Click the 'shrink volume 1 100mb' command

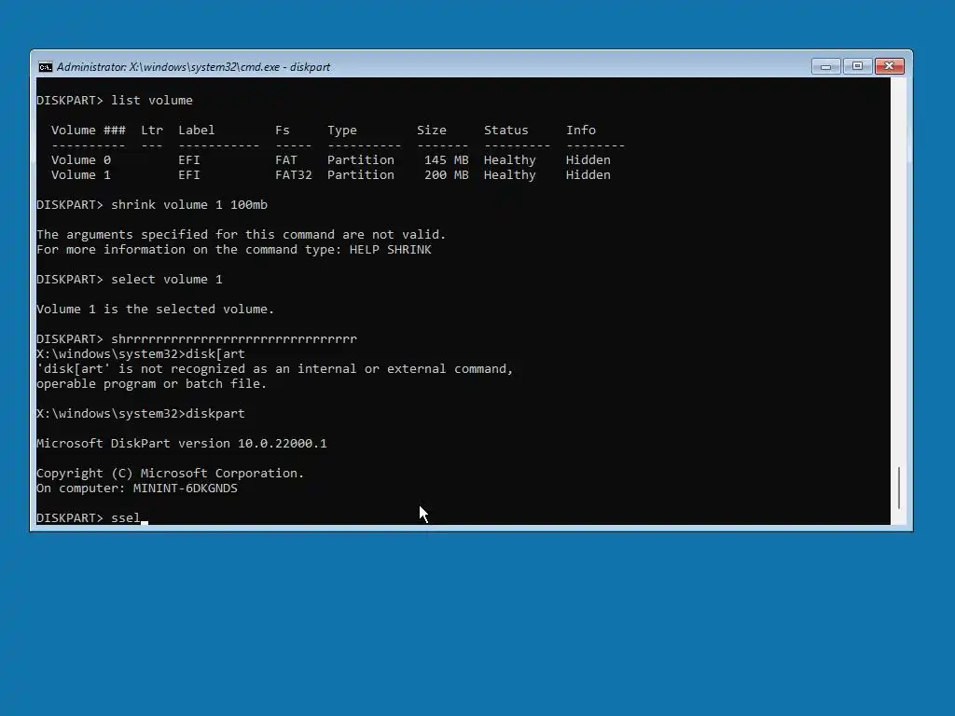point(188,204)
